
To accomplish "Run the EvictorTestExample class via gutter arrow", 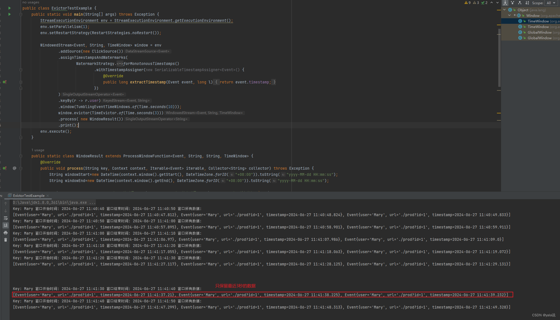I will pyautogui.click(x=10, y=8).
